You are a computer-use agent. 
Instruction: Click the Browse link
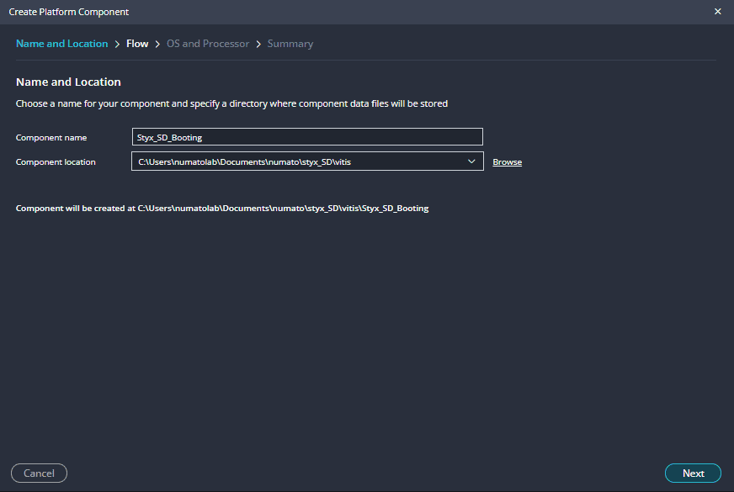click(507, 162)
